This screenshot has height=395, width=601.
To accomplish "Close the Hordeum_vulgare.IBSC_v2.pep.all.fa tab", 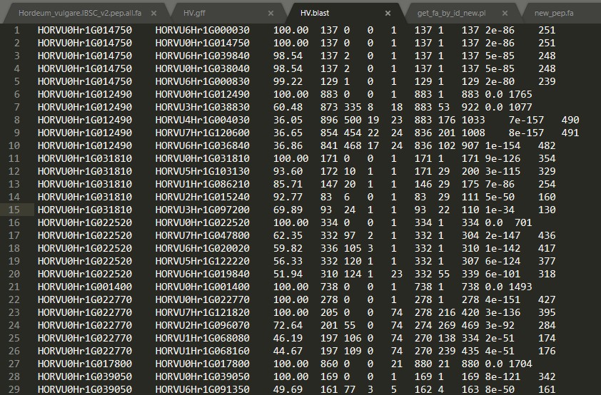I will point(153,13).
